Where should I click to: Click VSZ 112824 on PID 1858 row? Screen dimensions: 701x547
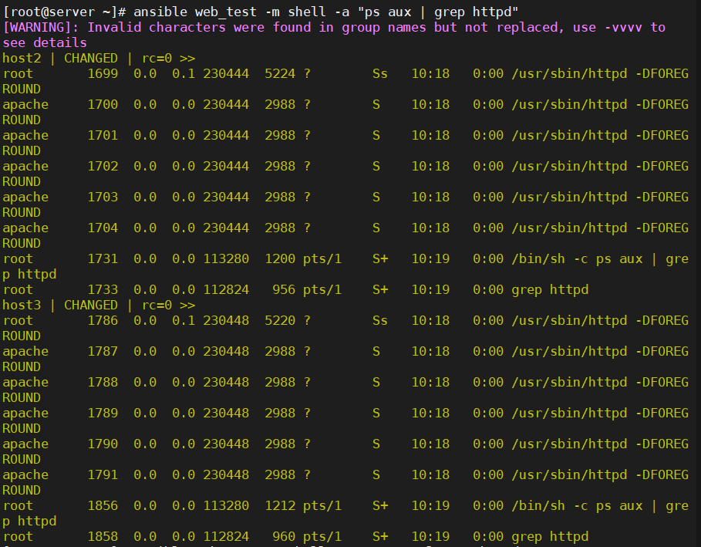pos(226,537)
